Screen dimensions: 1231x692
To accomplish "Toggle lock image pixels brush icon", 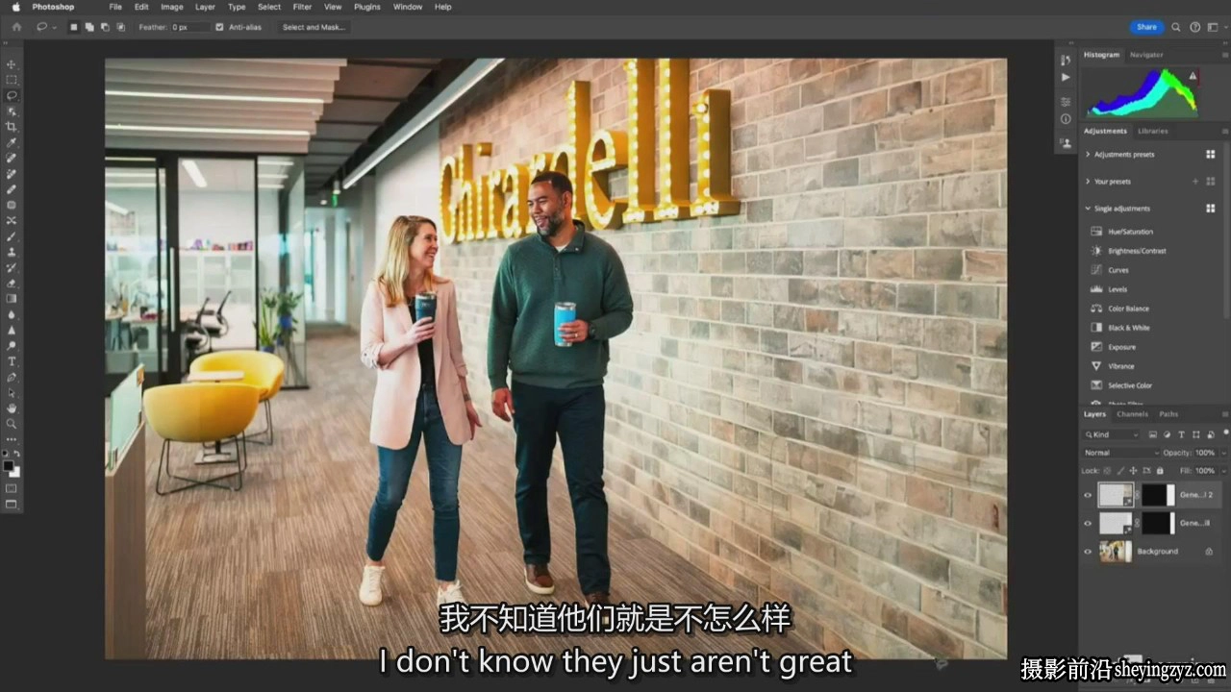I will tap(1119, 471).
